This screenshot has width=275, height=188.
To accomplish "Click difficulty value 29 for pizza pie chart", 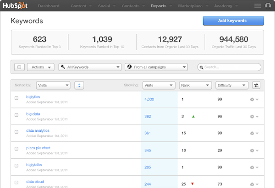I will (x=220, y=150).
